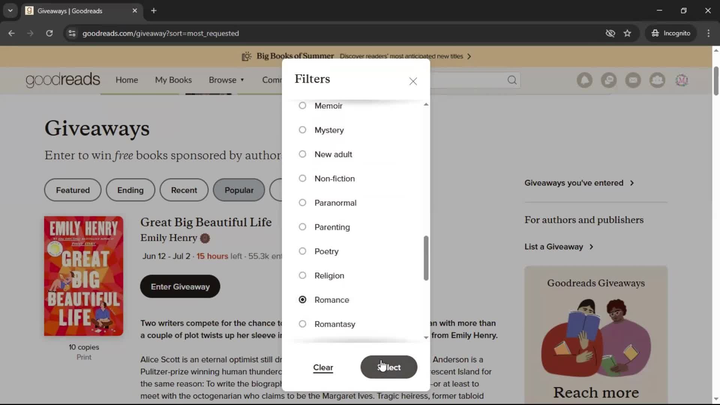The image size is (720, 405).
Task: Click the address bar URL
Action: tap(160, 33)
